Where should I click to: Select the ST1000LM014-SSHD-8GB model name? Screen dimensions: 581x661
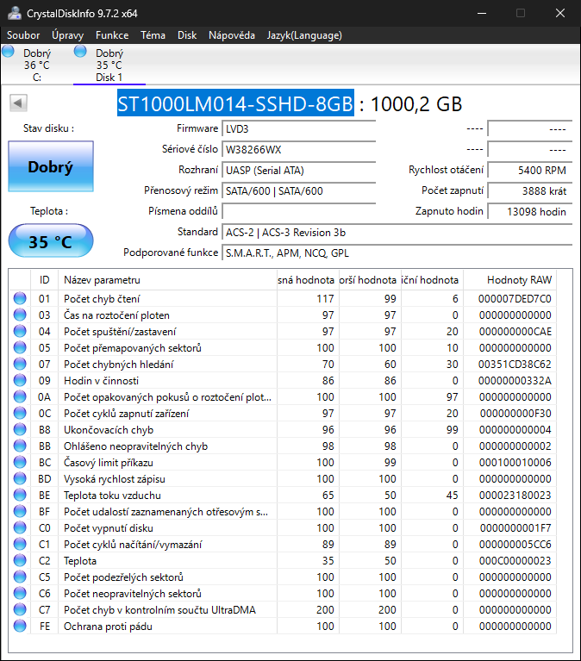click(x=235, y=103)
